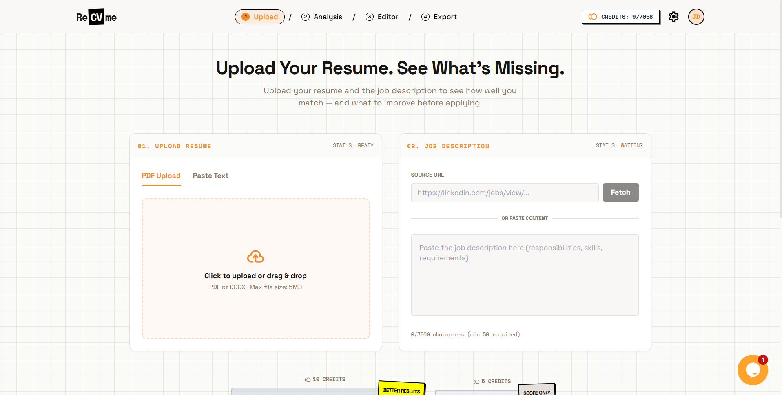Click the OR PASTE CONTENT divider label
The width and height of the screenshot is (782, 395).
pos(525,218)
